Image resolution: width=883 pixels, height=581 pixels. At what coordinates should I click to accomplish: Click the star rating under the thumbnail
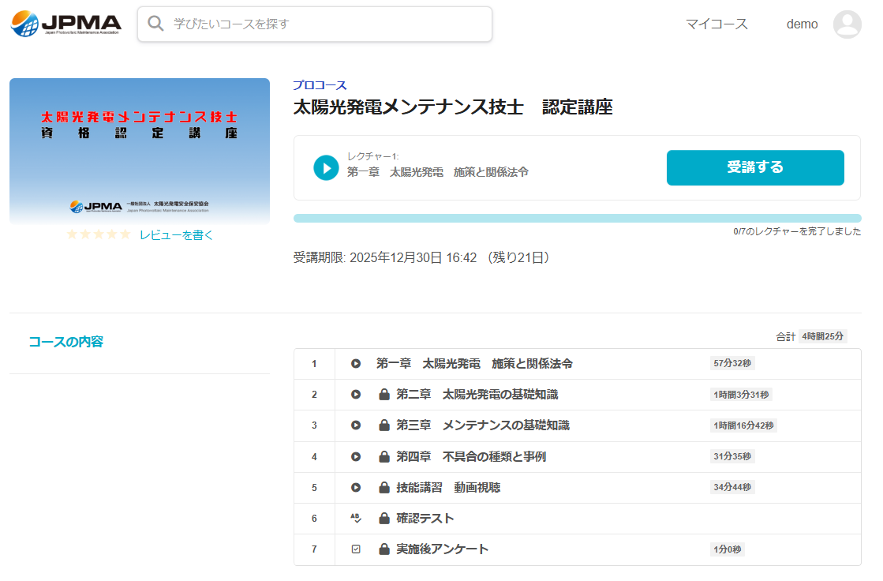pos(98,235)
